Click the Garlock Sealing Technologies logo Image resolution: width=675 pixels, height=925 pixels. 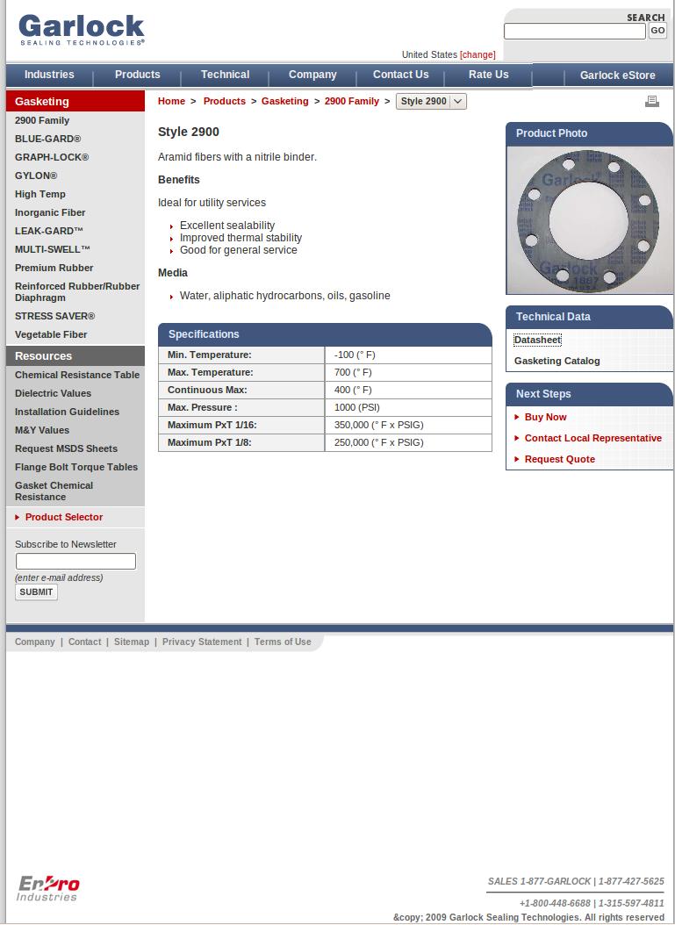tap(82, 30)
